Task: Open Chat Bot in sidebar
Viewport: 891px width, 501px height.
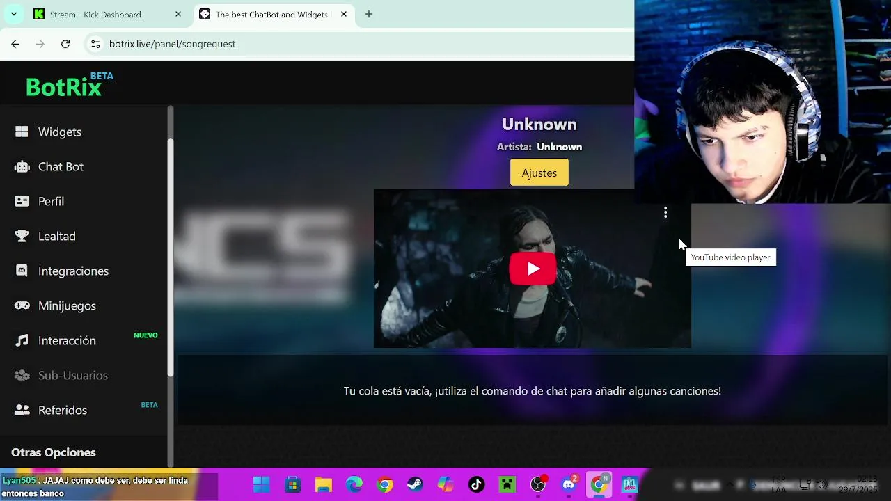Action: click(x=61, y=166)
